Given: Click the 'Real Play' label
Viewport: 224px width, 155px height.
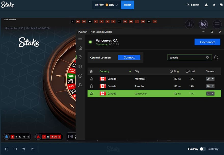Looking at the screenshot, I should (x=213, y=149).
